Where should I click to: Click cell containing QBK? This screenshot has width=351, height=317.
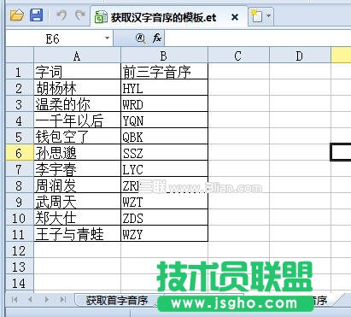click(x=164, y=137)
